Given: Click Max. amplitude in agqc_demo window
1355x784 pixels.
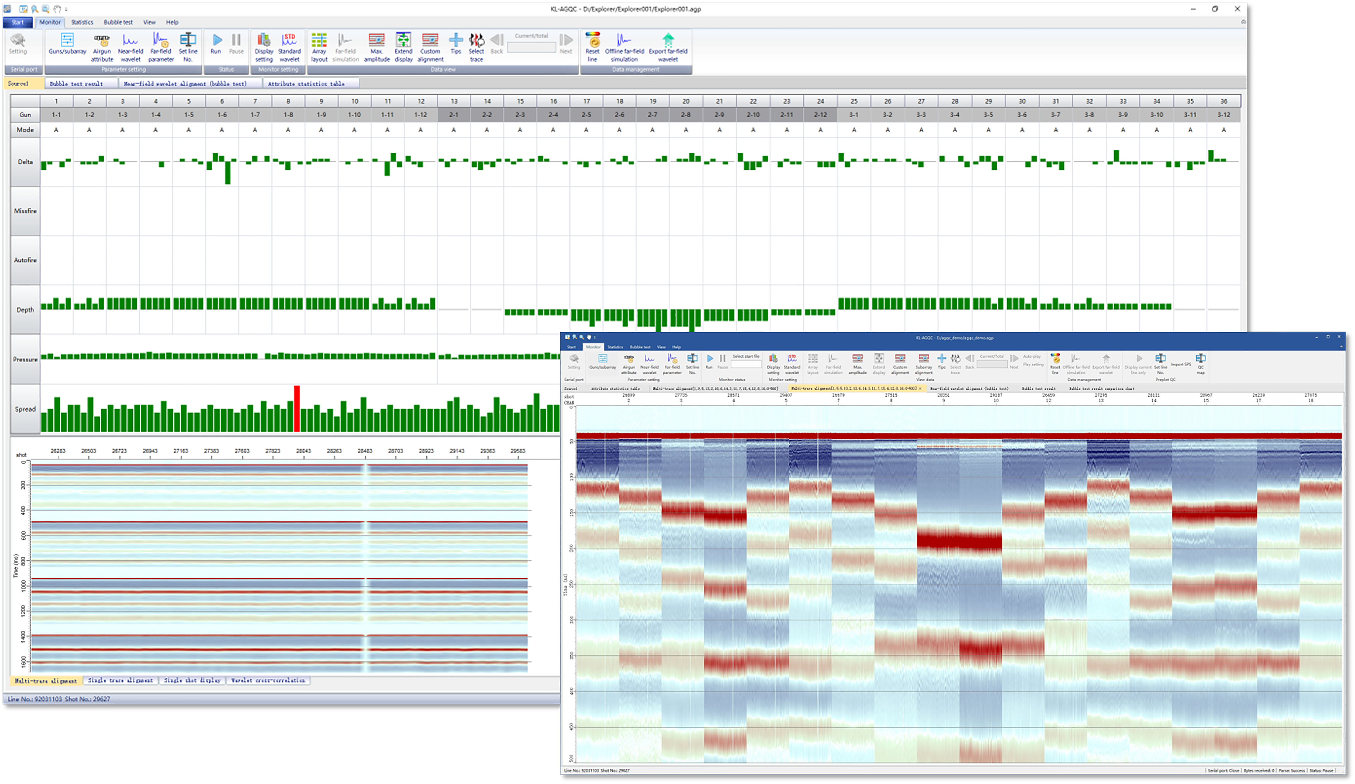Looking at the screenshot, I should 858,364.
